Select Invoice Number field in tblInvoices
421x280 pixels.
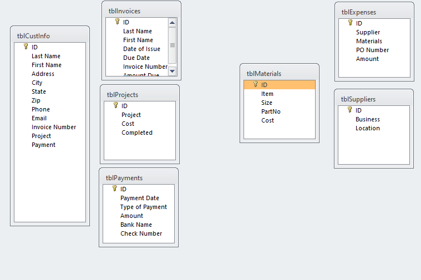[x=137, y=67]
